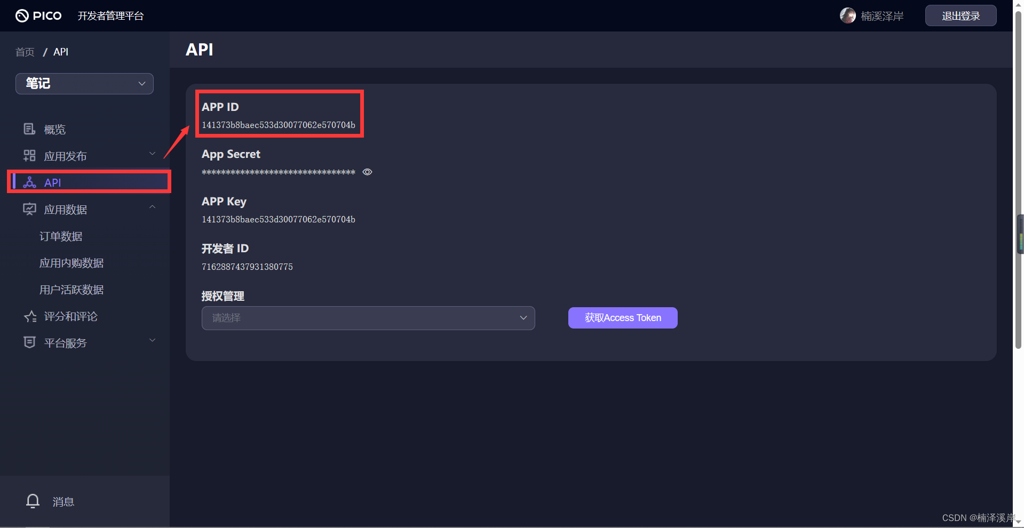Toggle visibility of the masked App Secret value
This screenshot has height=528, width=1024.
[367, 172]
